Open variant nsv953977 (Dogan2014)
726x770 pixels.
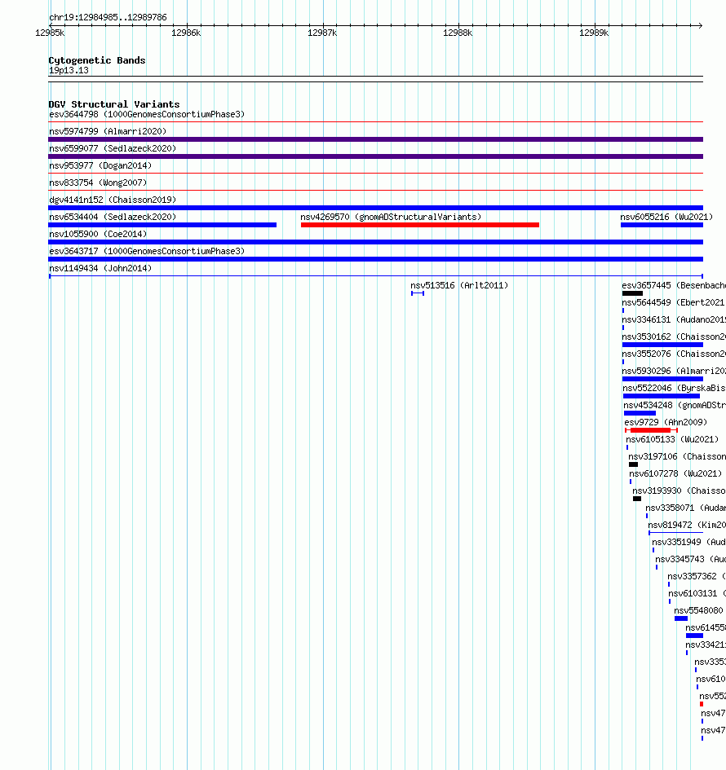100,166
